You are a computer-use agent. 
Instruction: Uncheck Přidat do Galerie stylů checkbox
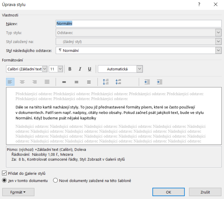[x=4, y=173]
